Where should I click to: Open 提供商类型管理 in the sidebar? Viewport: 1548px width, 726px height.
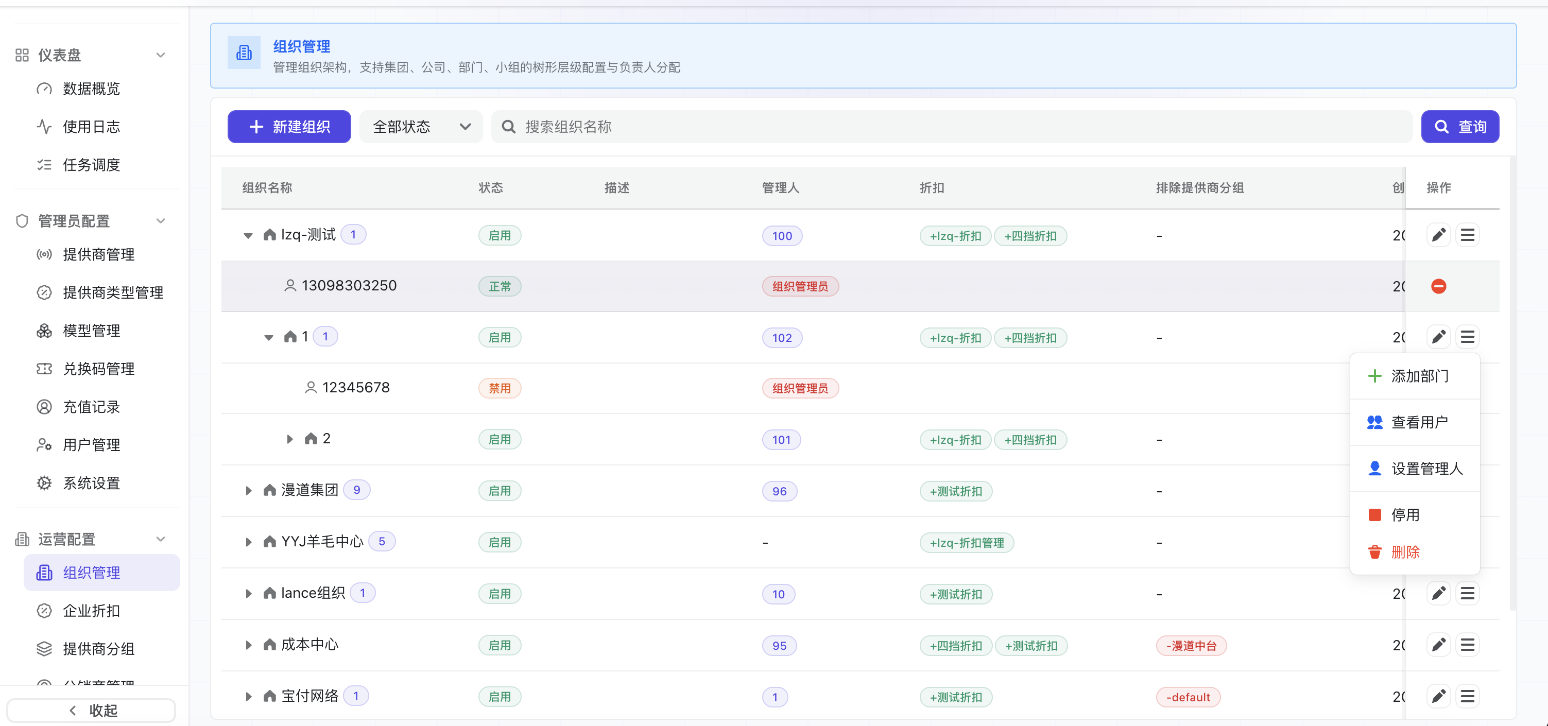pos(113,292)
